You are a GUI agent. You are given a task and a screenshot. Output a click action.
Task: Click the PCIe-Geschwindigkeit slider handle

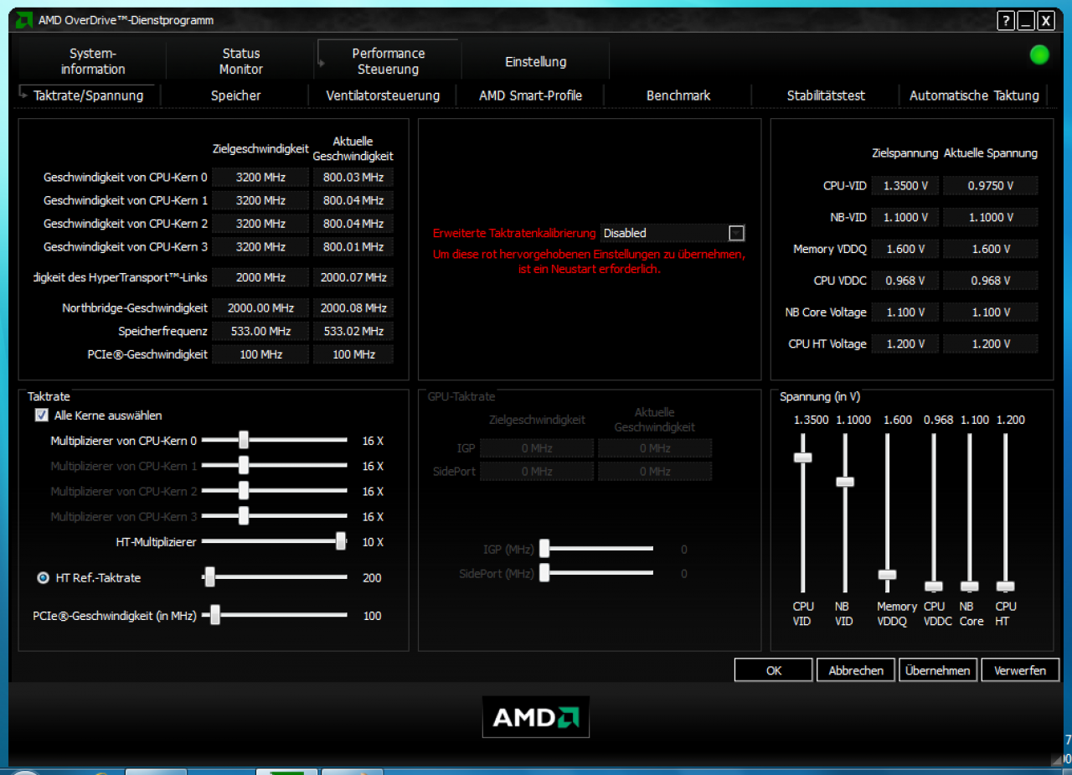point(215,616)
